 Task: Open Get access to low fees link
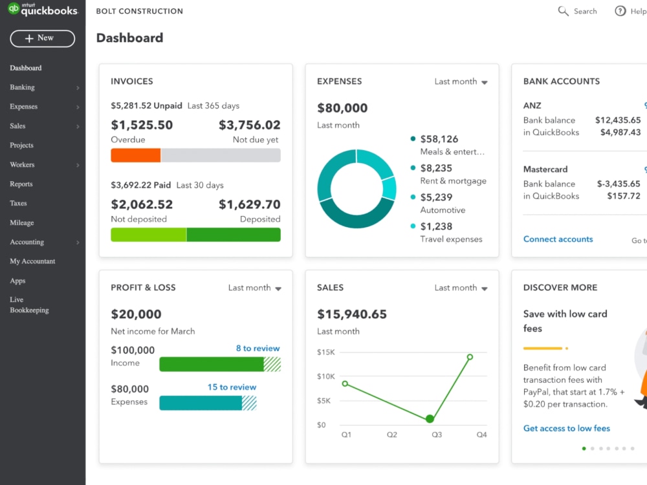(x=567, y=428)
